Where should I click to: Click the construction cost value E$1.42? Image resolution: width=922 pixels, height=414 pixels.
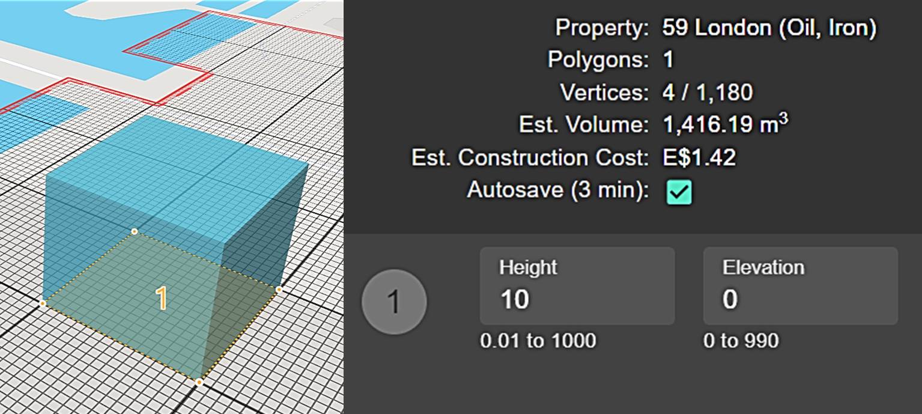tap(699, 157)
